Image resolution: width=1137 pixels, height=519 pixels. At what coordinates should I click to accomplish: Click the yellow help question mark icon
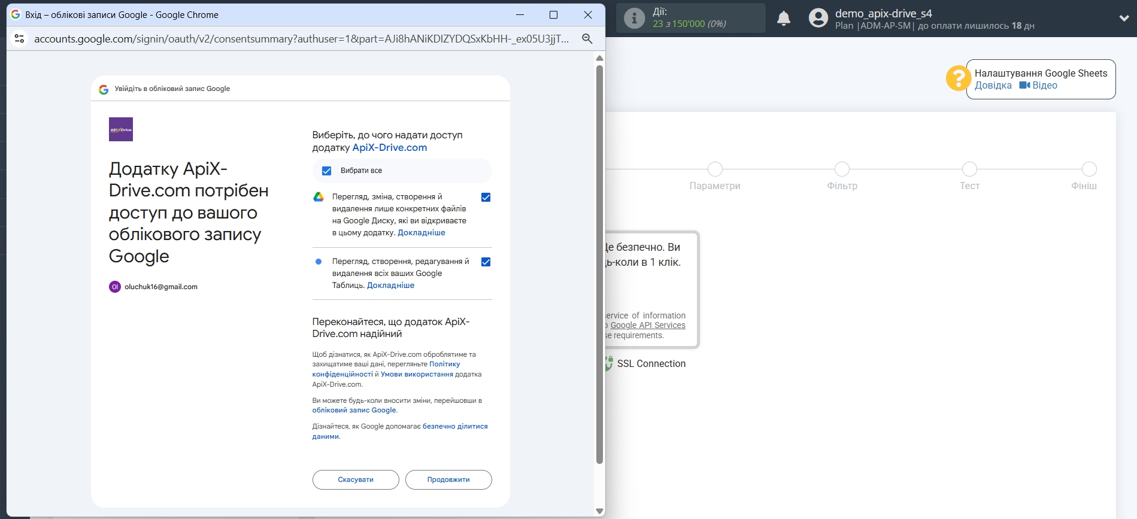click(x=958, y=78)
